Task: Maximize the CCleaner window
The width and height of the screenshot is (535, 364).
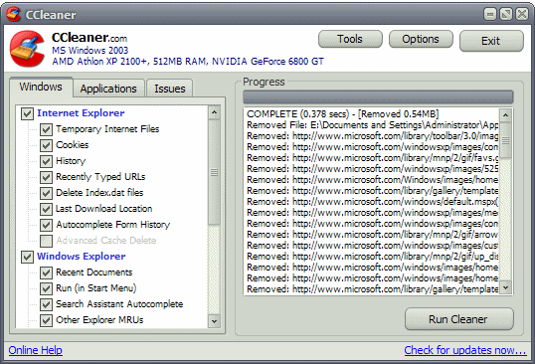Action: click(505, 14)
